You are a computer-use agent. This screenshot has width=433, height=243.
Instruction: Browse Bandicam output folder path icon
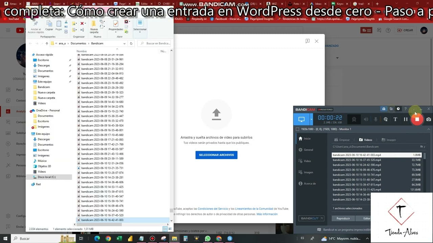[x=422, y=147]
